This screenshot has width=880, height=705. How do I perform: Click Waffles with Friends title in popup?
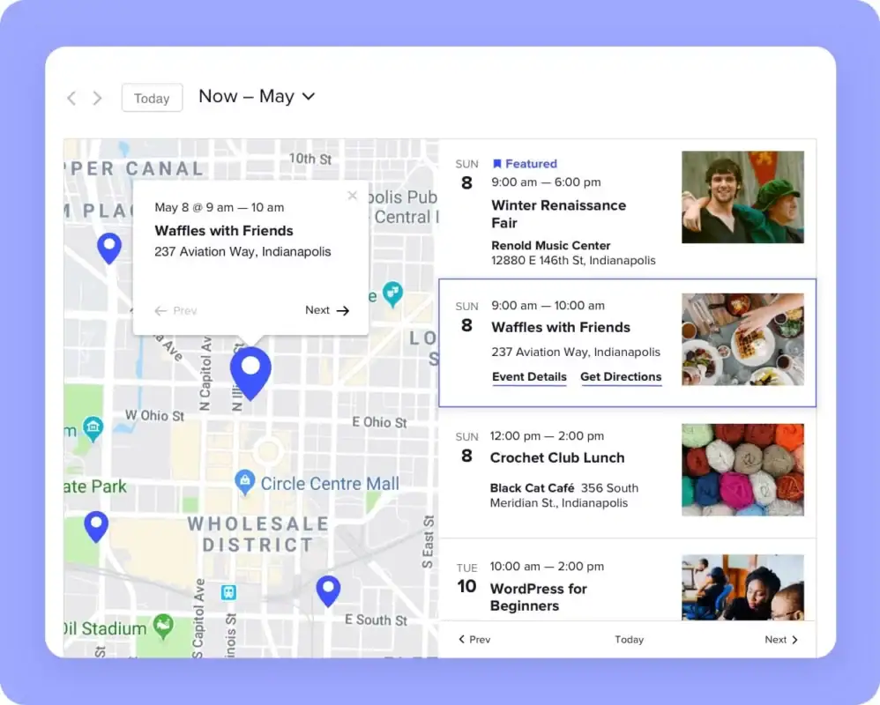pyautogui.click(x=224, y=231)
